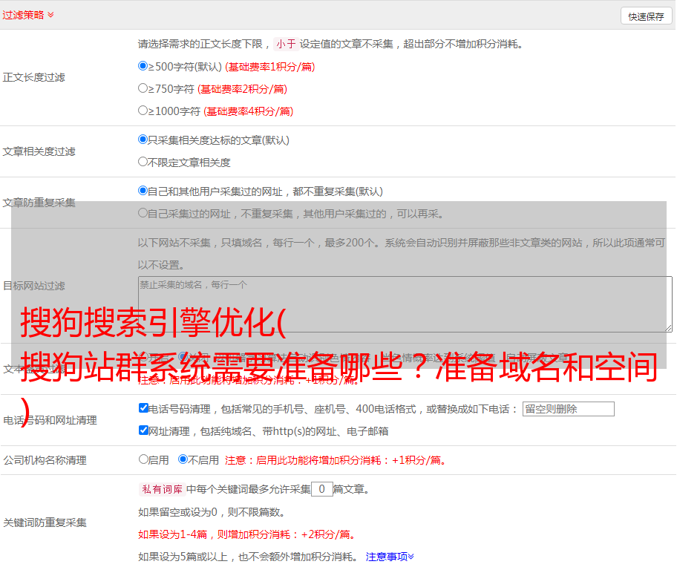Select the ≥750字符 length option
This screenshot has width=677, height=570.
143,88
